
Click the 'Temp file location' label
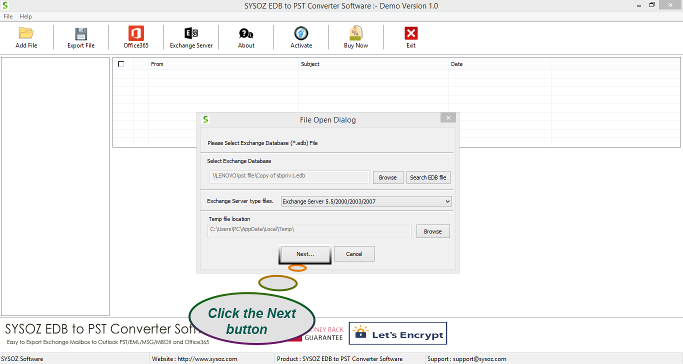(229, 219)
